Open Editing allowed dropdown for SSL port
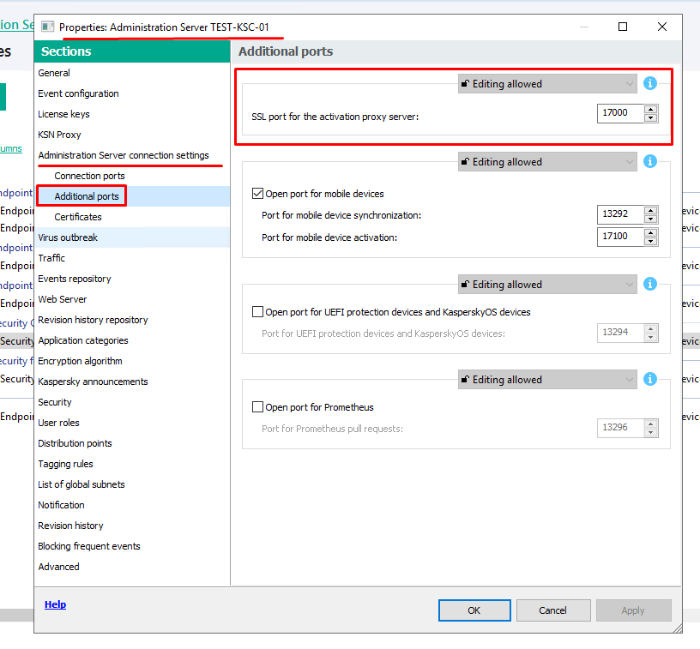This screenshot has height=649, width=700. click(547, 84)
